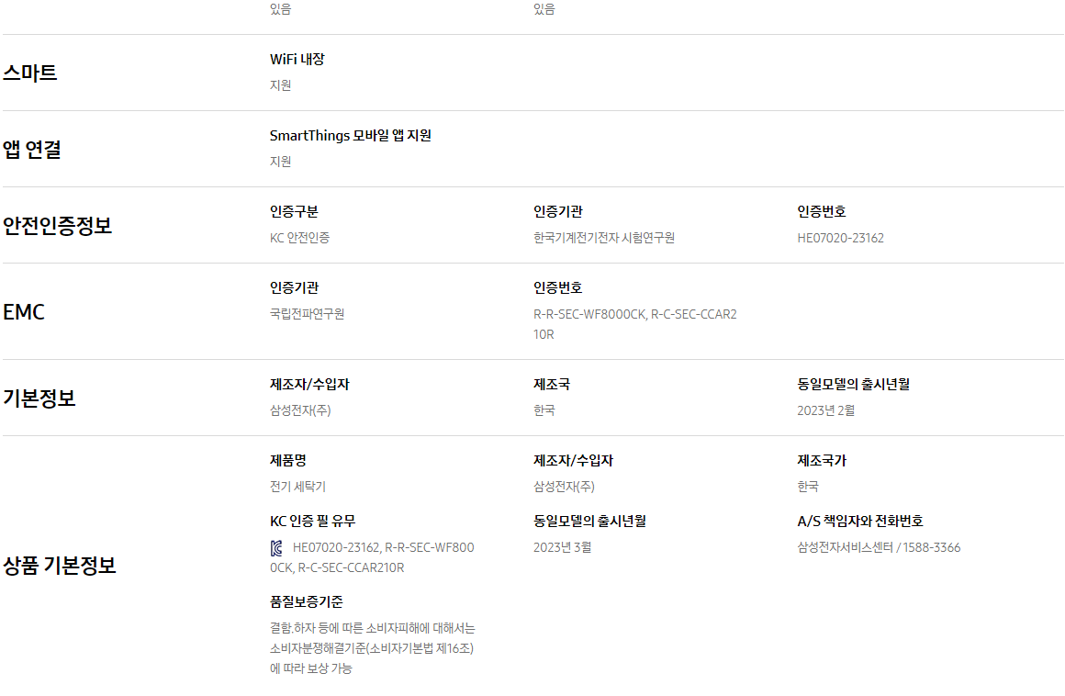Click 한국기계전기전자 시험연구원 value
Viewport: 1065px width, 696px height.
click(x=604, y=238)
